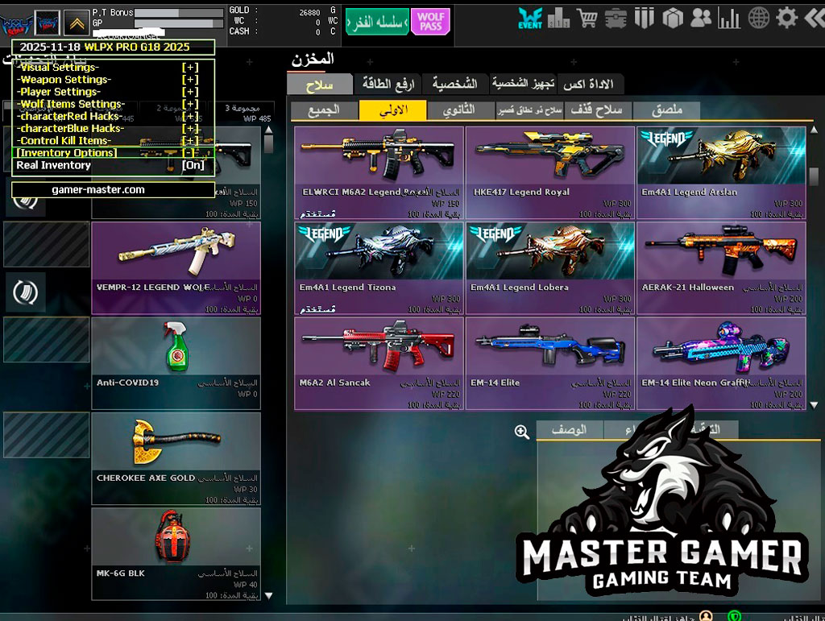Collapse the Inventory Options section

pos(189,152)
